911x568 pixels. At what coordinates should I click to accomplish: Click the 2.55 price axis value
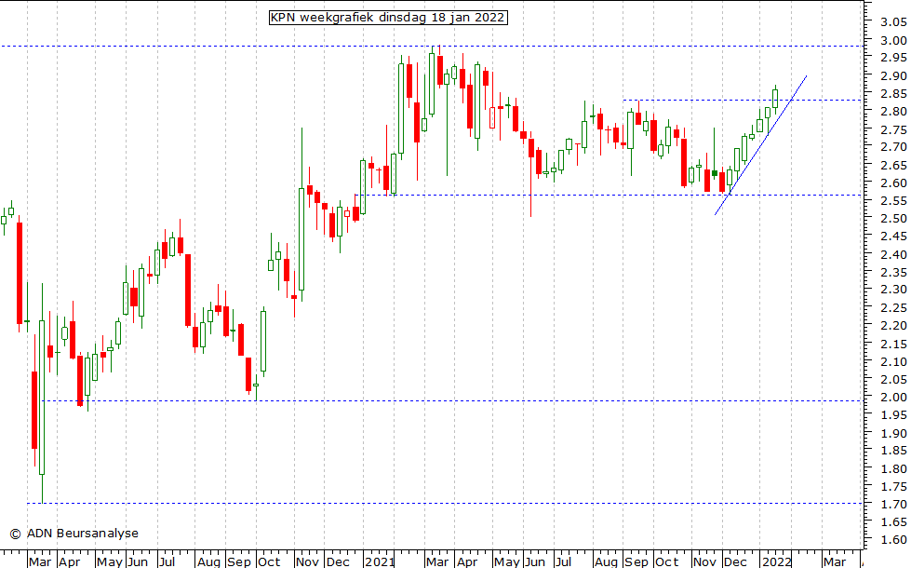pyautogui.click(x=893, y=200)
